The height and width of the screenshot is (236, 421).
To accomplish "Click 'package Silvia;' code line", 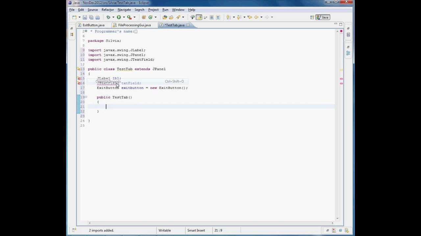I will [x=105, y=41].
